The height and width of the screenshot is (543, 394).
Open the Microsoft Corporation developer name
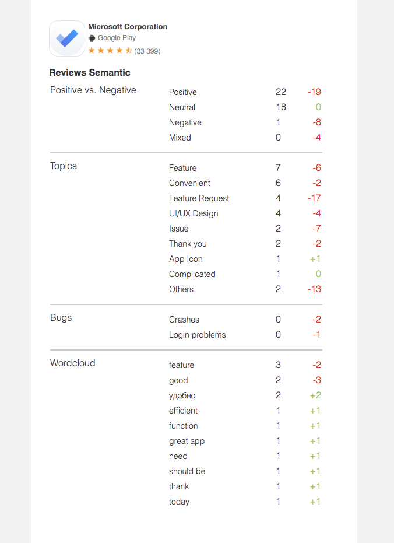pyautogui.click(x=128, y=27)
